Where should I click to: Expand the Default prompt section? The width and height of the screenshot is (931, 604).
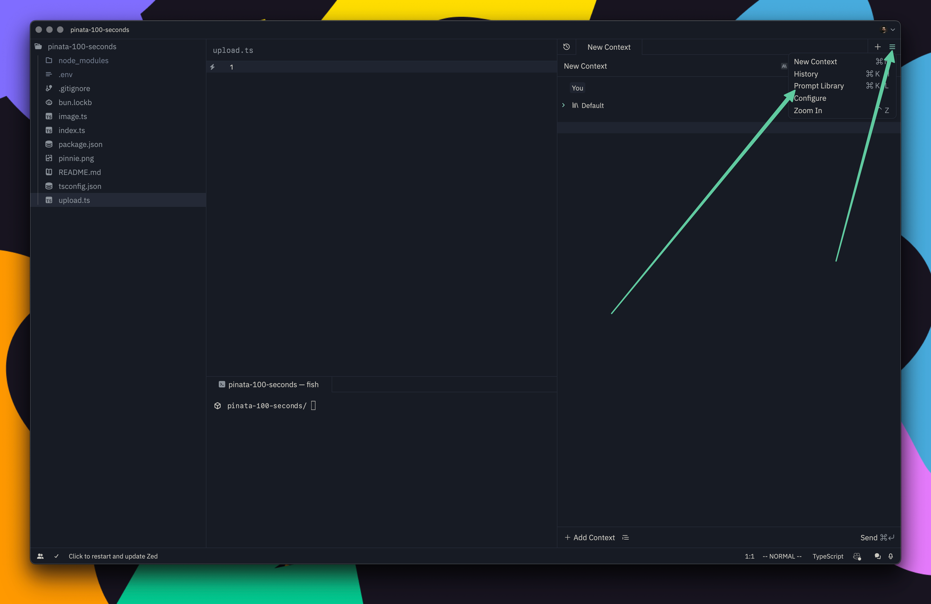pyautogui.click(x=563, y=106)
